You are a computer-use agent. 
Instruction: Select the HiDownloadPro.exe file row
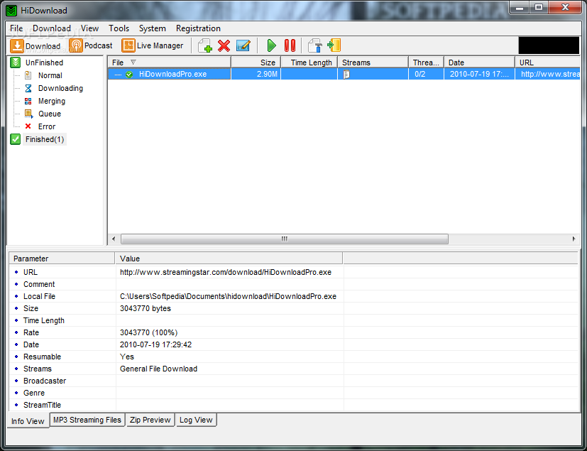(344, 74)
